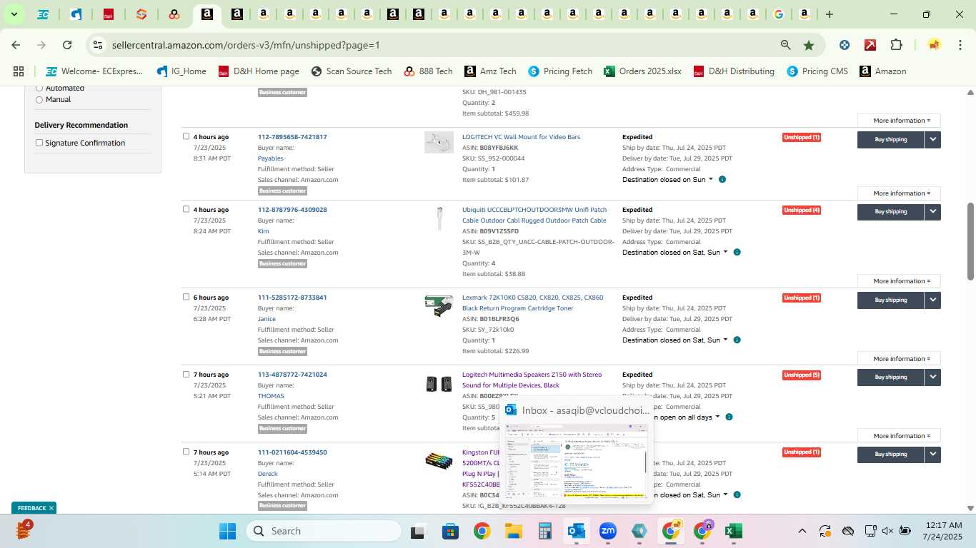Screen dimensions: 976x548
Task: Expand Buy shipping dropdown arrow for LOGITECH order
Action: tap(932, 140)
